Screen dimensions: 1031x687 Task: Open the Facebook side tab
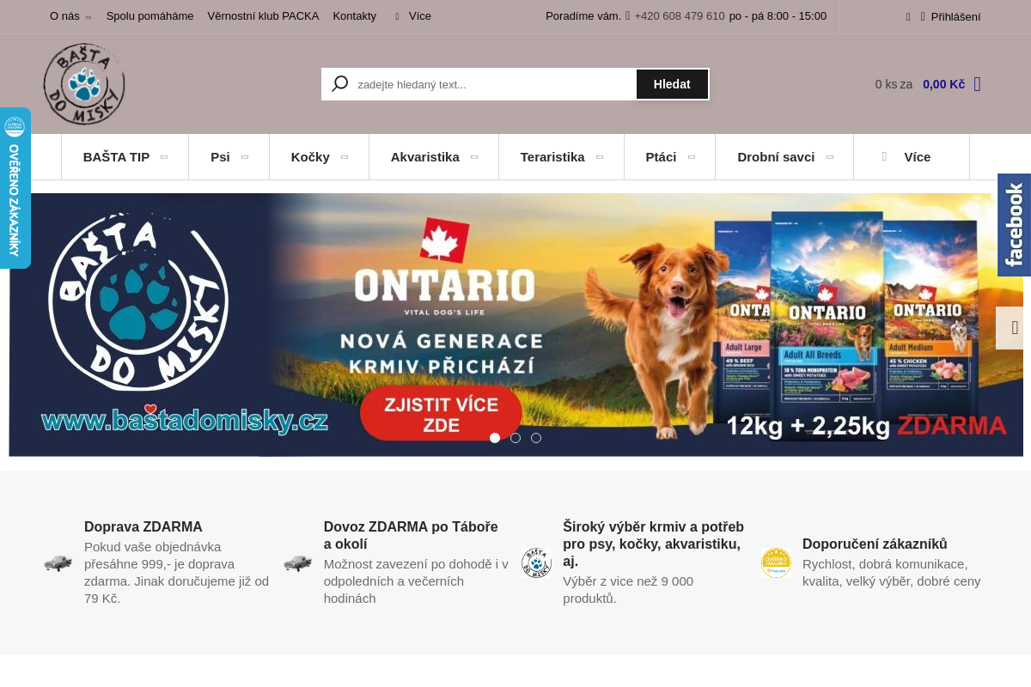point(1014,225)
